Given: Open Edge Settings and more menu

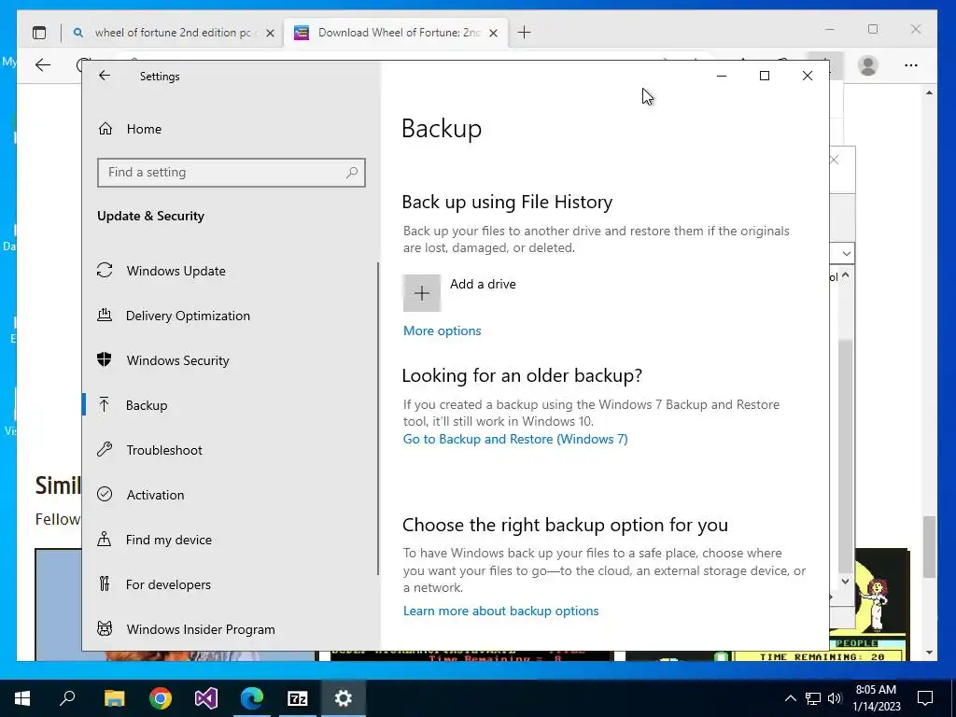Looking at the screenshot, I should coord(911,65).
